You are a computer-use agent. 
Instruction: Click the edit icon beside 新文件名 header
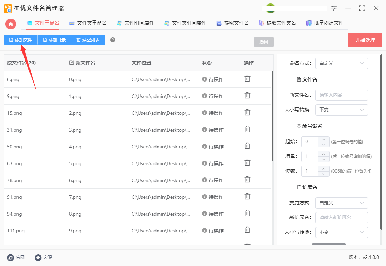click(x=71, y=63)
